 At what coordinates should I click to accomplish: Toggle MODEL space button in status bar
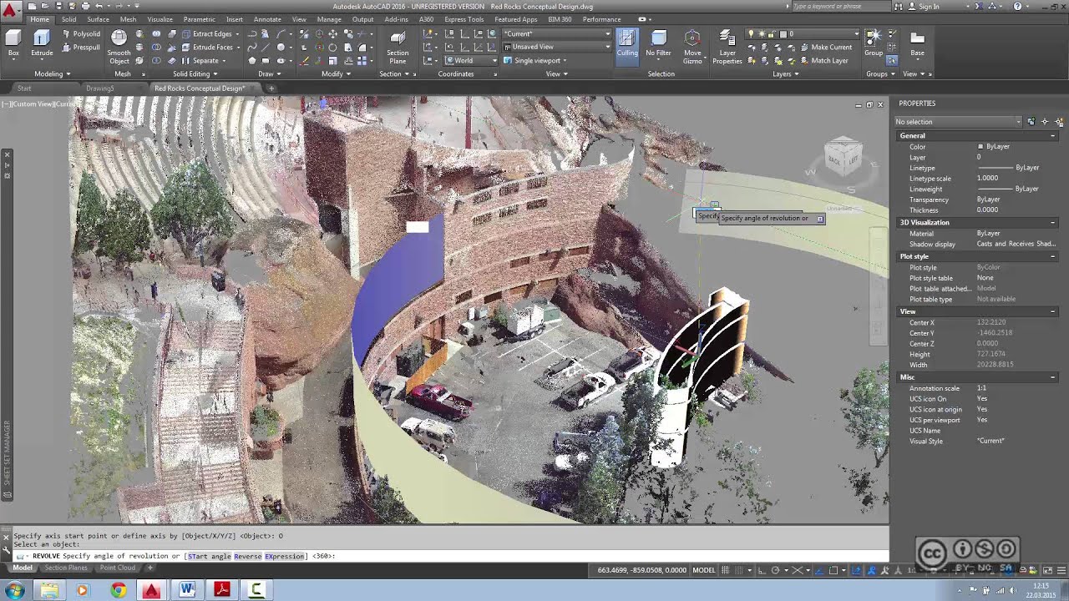pos(704,570)
